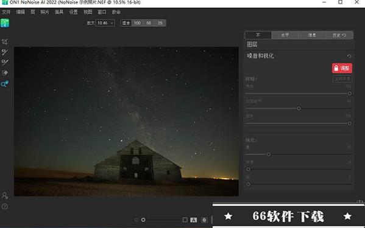Click the ON1 NoNoise app logo icon
Viewport: 365px width, 228px height.
click(x=5, y=23)
